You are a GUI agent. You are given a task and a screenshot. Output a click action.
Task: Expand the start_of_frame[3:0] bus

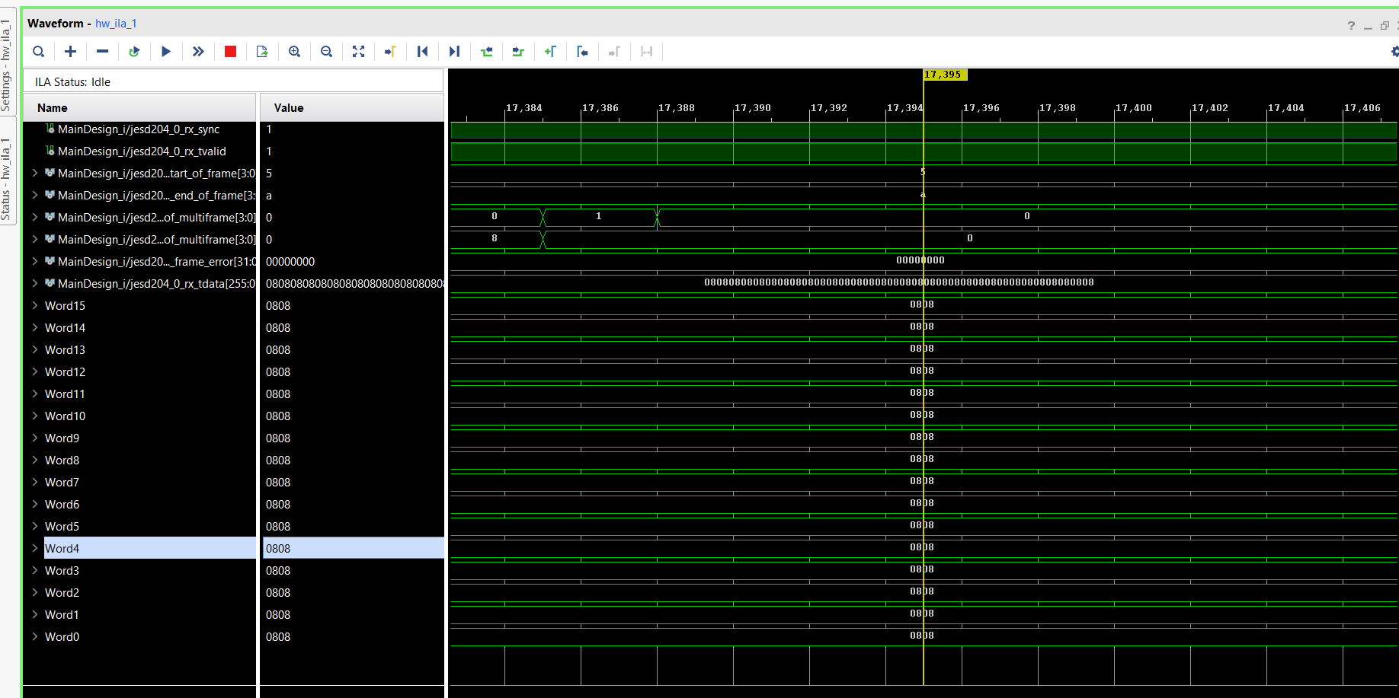(x=35, y=174)
